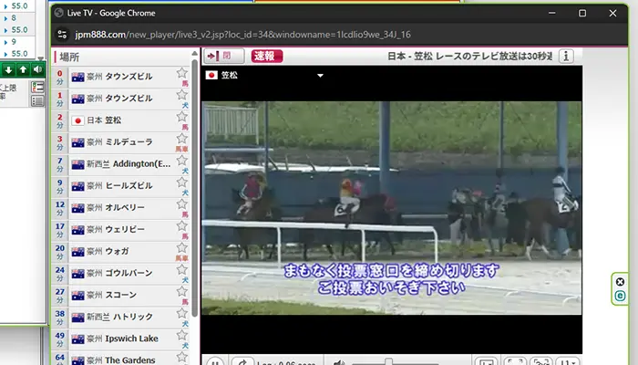Select the 豪州 ウェリビー row
The height and width of the screenshot is (365, 638).
121,229
